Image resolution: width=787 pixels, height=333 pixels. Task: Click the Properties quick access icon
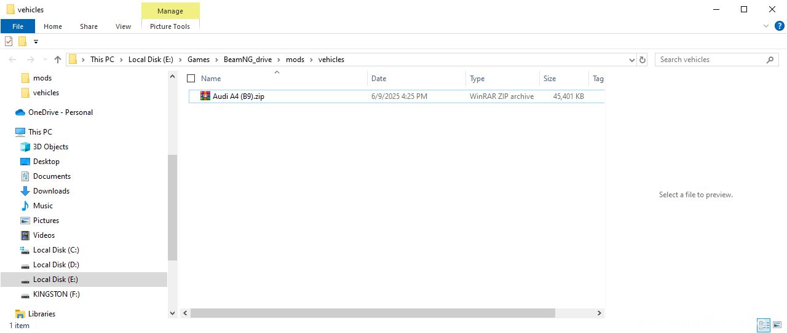tap(9, 41)
